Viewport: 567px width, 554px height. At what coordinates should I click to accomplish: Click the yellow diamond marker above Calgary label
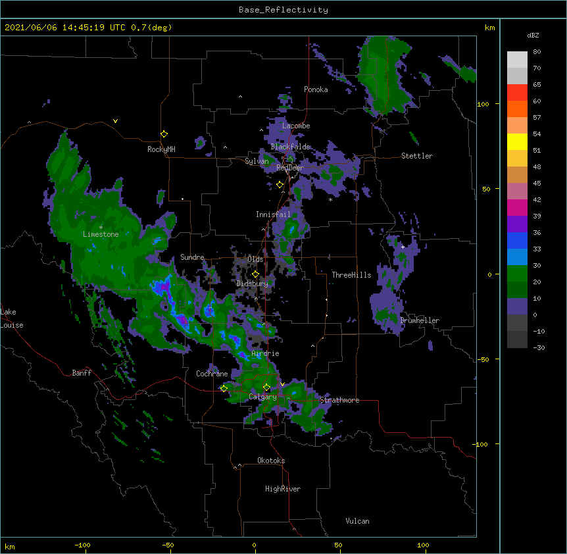(267, 388)
